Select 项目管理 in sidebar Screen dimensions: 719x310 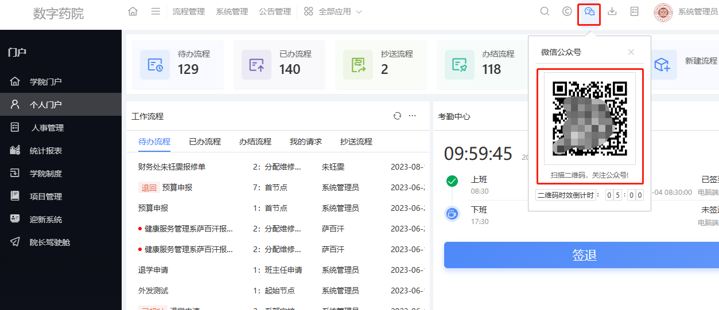(61, 196)
